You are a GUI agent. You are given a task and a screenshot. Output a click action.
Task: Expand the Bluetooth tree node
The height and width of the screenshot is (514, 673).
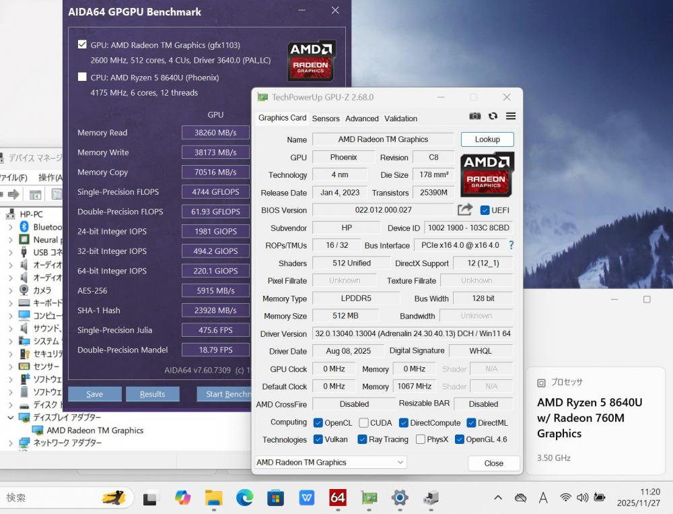(11, 227)
